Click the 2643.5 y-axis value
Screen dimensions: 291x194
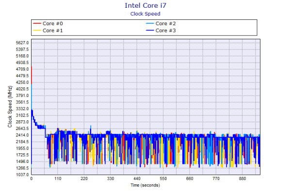click(22, 129)
